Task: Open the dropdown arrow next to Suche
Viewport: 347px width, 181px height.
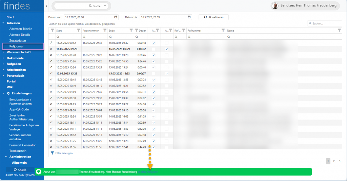Action: [x=105, y=6]
